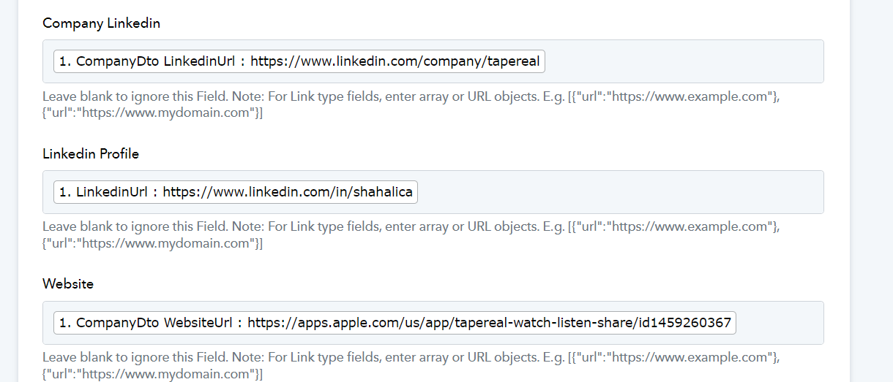Click the help note under Company Linkedin
The image size is (893, 382).
click(x=411, y=104)
